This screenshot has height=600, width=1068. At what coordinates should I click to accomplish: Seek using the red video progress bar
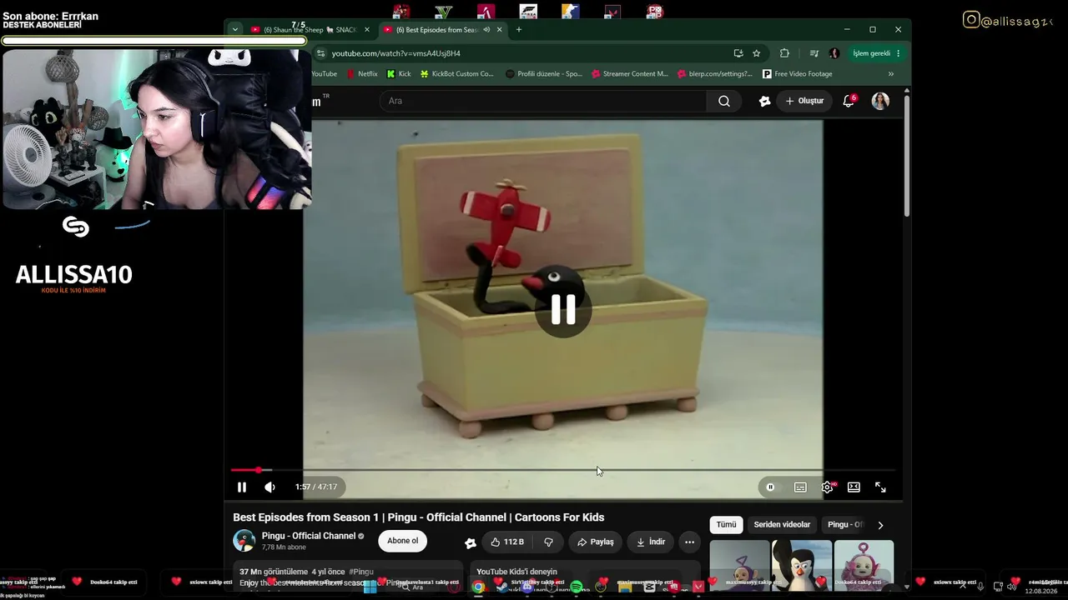(x=563, y=470)
